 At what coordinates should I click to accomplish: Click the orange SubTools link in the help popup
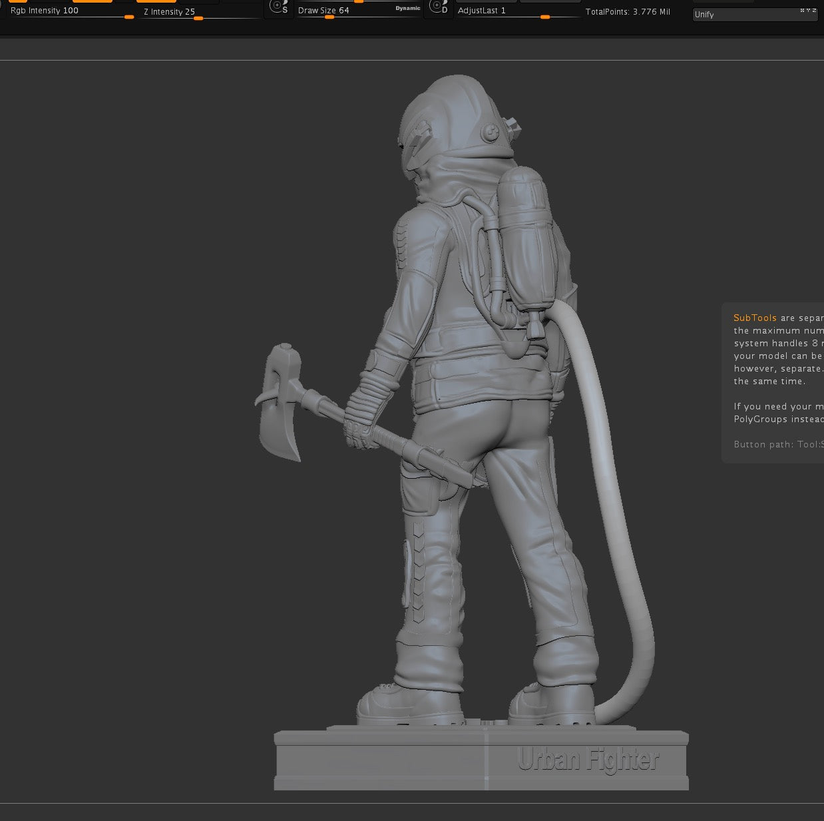[x=755, y=318]
